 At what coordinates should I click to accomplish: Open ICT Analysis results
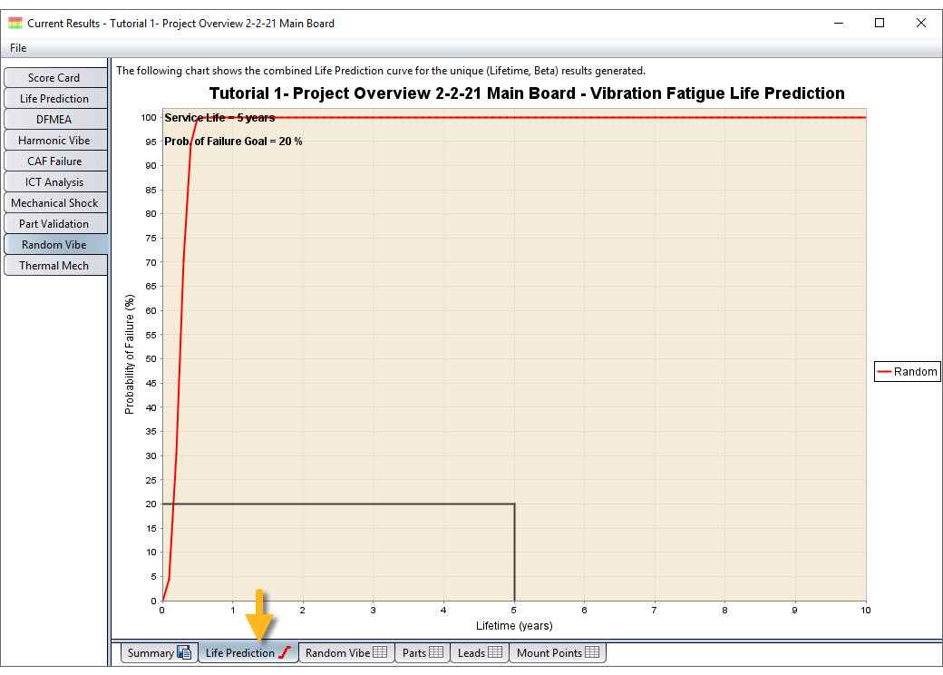coord(54,181)
